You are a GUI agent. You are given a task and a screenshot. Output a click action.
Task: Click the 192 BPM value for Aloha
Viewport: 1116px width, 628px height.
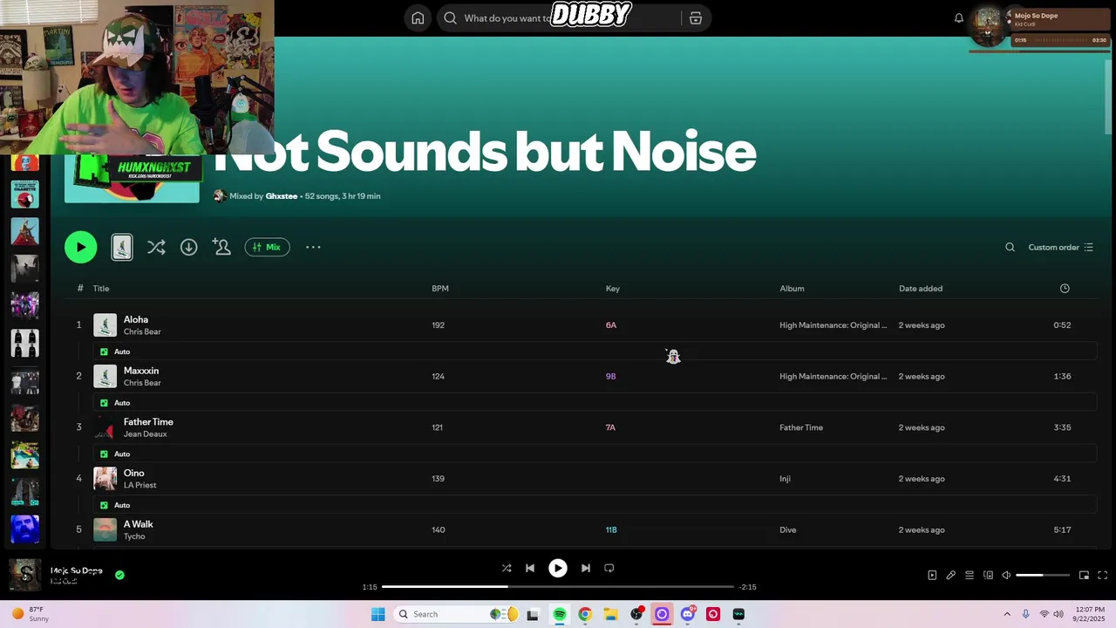(438, 325)
